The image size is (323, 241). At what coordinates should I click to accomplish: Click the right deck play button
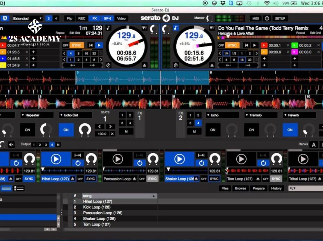(255, 45)
